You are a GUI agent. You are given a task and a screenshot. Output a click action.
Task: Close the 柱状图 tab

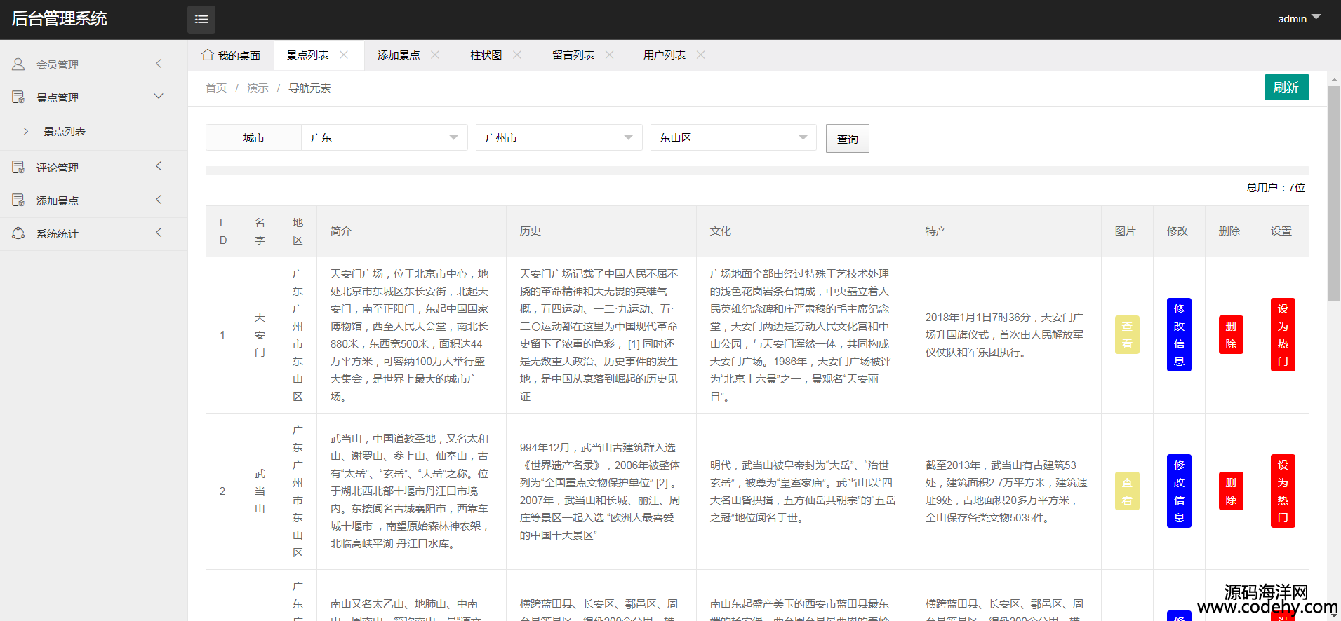point(517,55)
